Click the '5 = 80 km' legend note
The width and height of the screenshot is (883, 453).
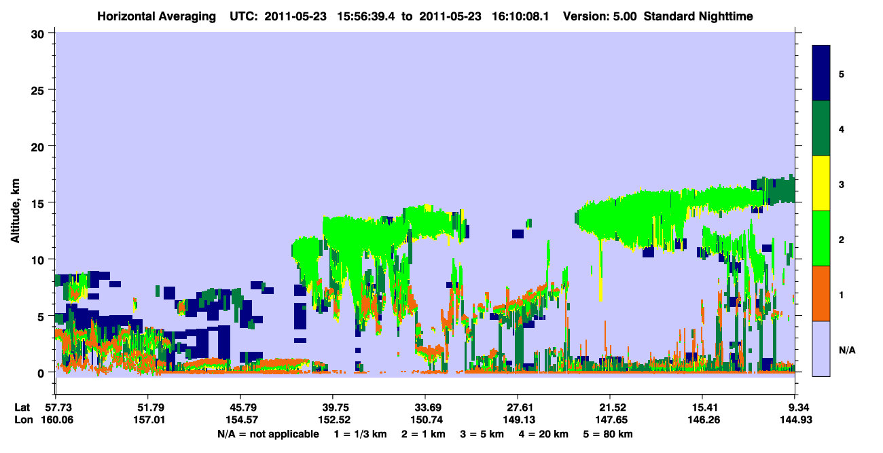tap(609, 434)
